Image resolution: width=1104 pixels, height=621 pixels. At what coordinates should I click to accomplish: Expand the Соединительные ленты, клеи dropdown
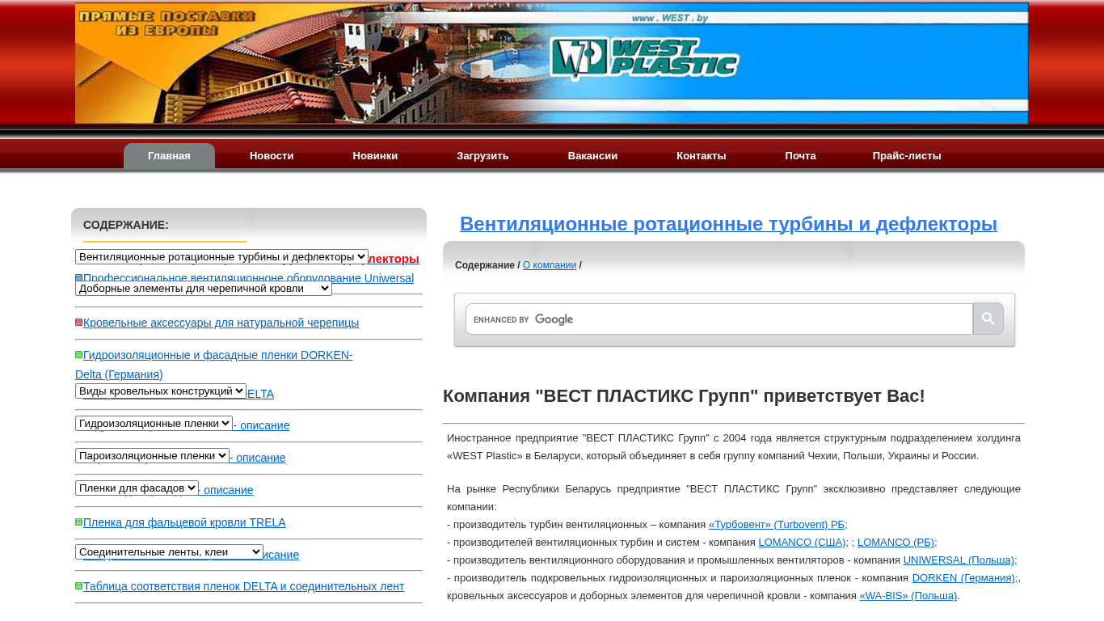(169, 551)
